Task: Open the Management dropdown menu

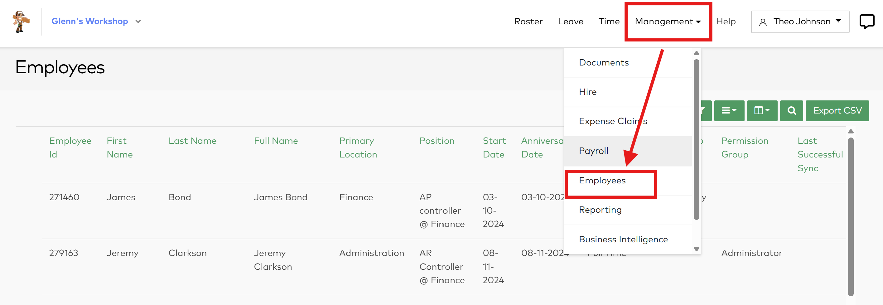Action: click(x=667, y=22)
